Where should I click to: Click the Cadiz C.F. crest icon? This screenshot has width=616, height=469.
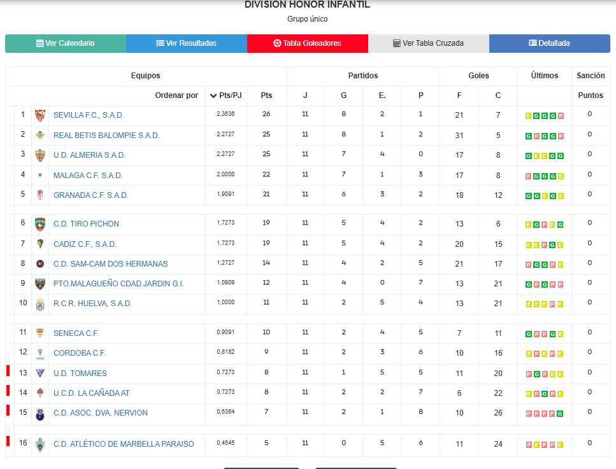[x=40, y=244]
